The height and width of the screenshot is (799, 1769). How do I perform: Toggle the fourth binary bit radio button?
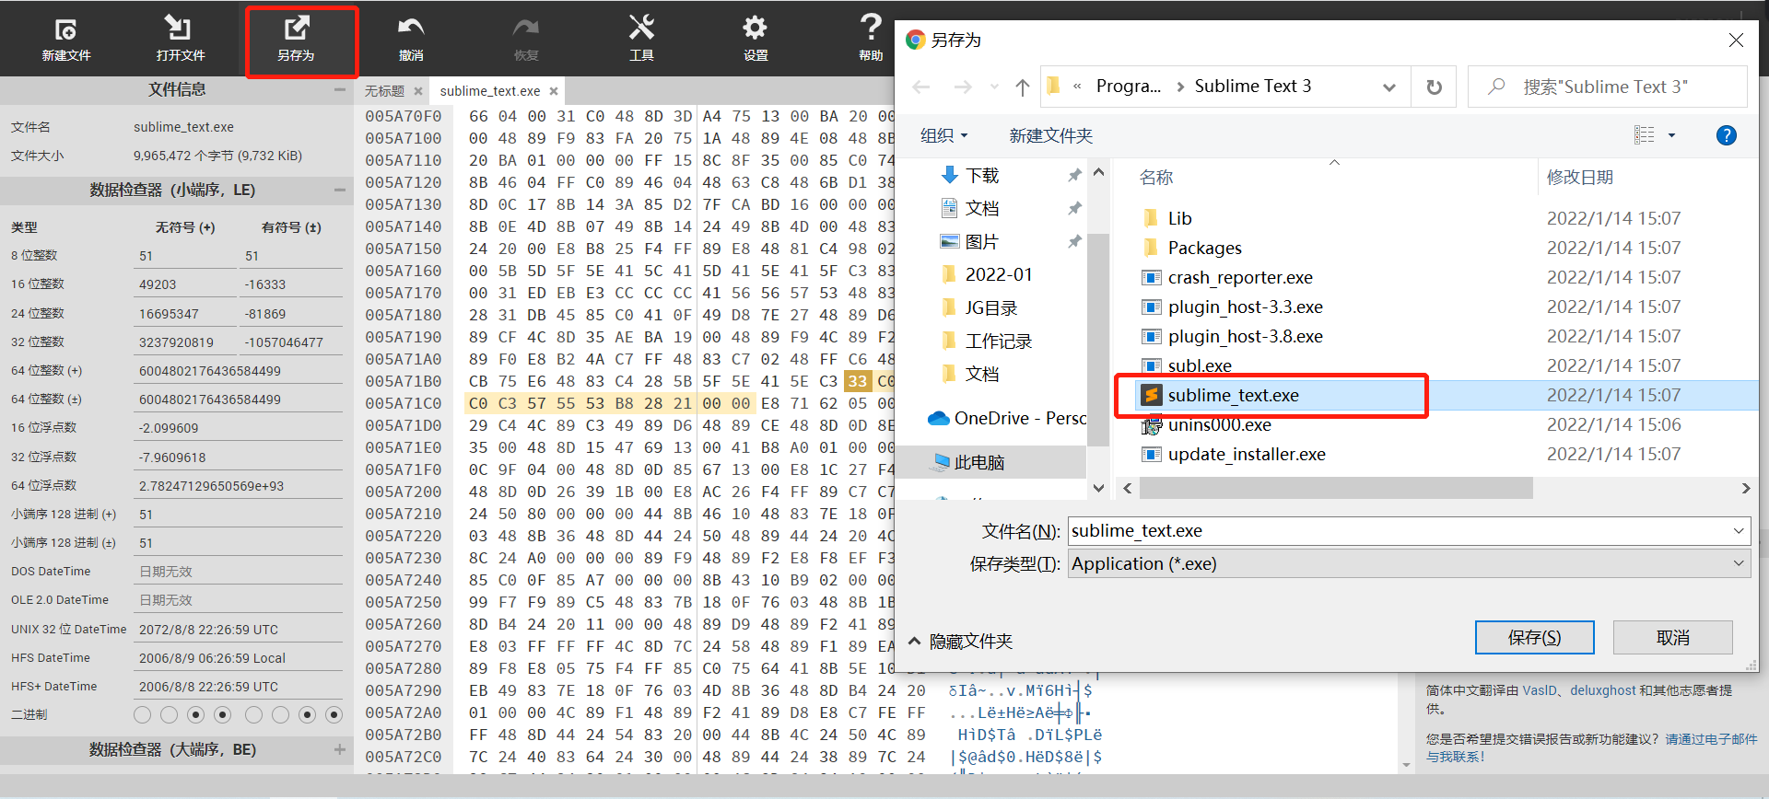click(222, 714)
